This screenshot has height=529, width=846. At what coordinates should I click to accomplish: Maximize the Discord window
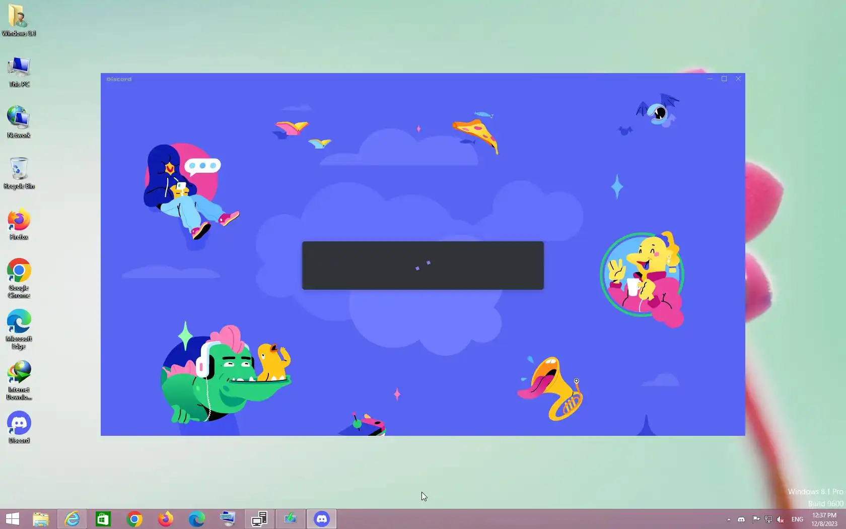point(724,79)
